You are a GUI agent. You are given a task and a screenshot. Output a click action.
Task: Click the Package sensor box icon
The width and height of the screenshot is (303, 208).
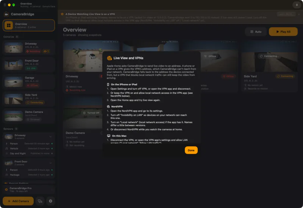click(6, 175)
